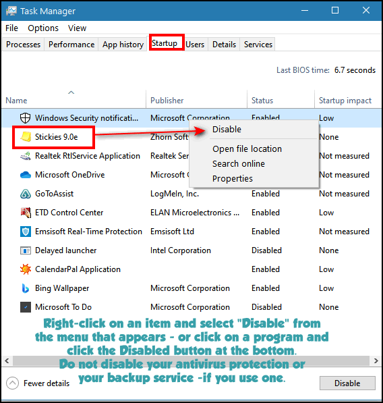The width and height of the screenshot is (383, 403).
Task: Click the 6.7 seconds BIOS time value
Action: [355, 70]
